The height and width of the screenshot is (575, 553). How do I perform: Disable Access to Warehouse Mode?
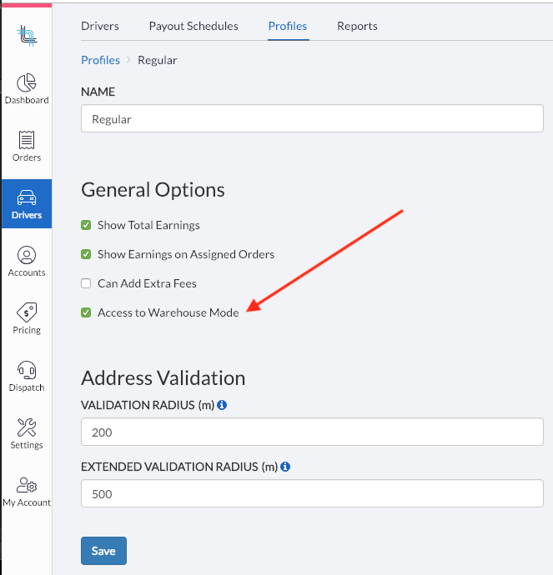point(86,312)
